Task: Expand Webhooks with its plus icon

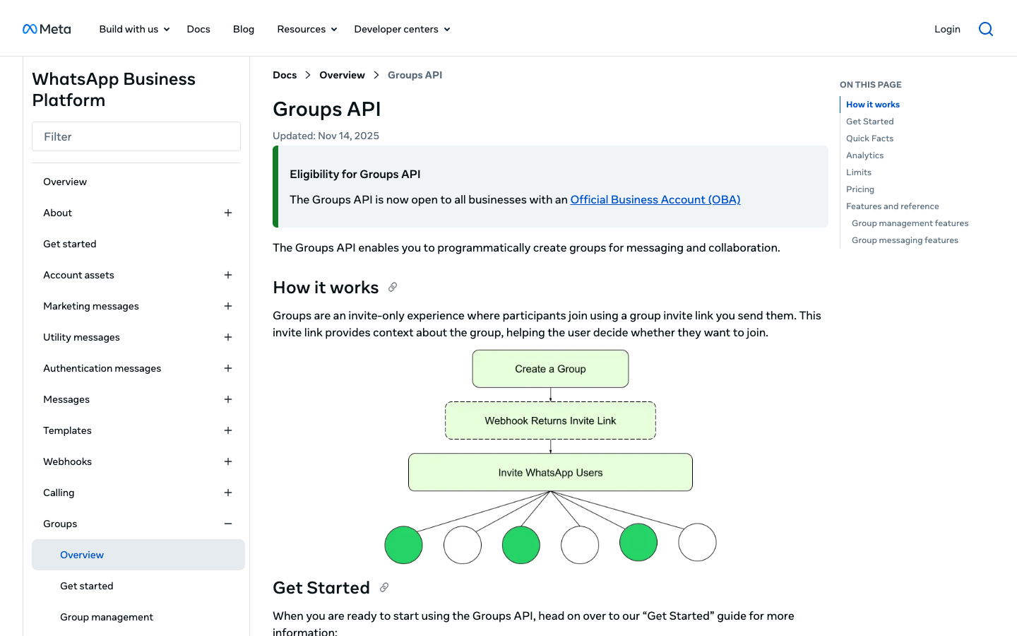Action: click(x=228, y=461)
